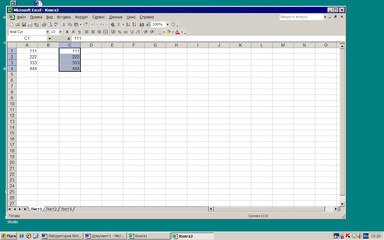Toggle center text alignment
This screenshot has height=240, width=384.
click(x=93, y=32)
